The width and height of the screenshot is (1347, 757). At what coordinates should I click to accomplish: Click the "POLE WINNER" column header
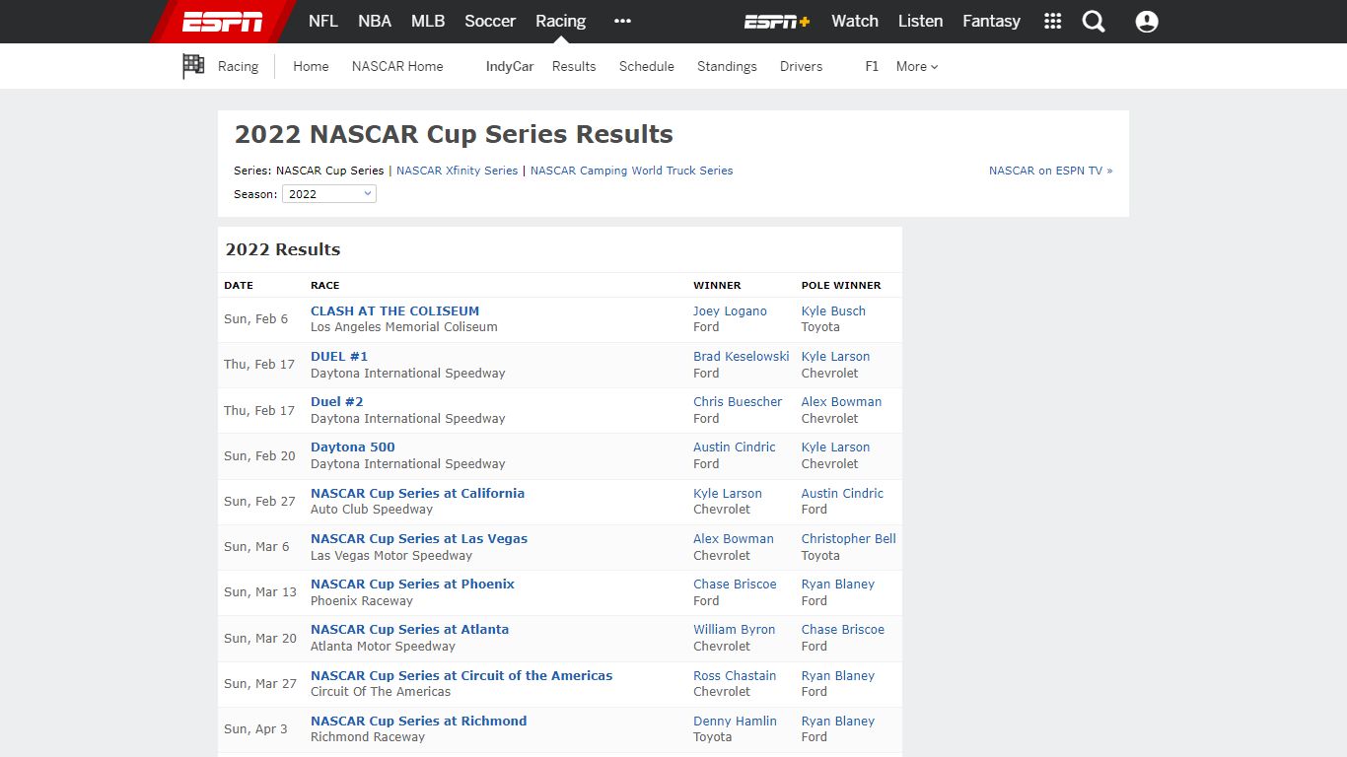[x=841, y=285]
